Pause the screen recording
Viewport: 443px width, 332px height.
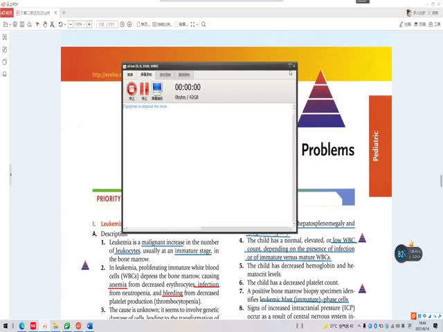tap(144, 89)
